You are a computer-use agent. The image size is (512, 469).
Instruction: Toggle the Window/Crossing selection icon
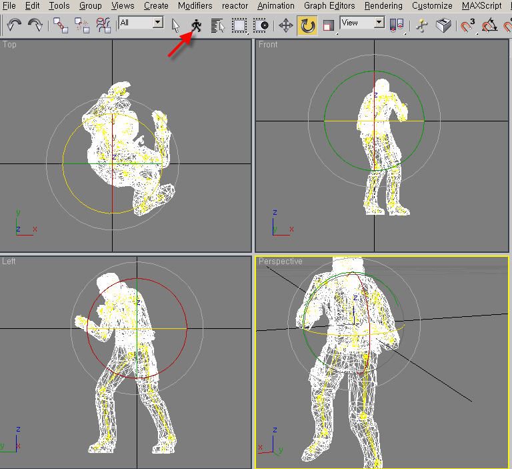pos(261,25)
